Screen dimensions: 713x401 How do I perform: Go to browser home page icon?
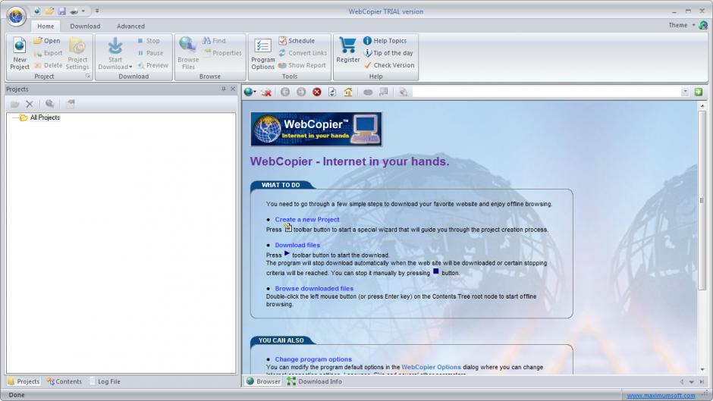point(348,92)
